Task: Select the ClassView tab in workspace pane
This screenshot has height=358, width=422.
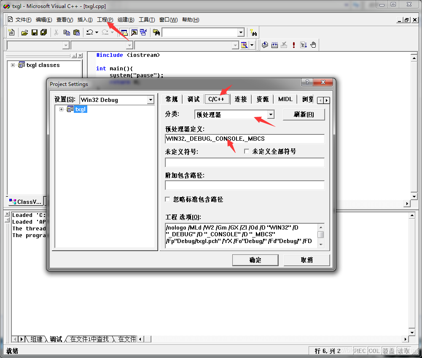Action: (x=26, y=201)
